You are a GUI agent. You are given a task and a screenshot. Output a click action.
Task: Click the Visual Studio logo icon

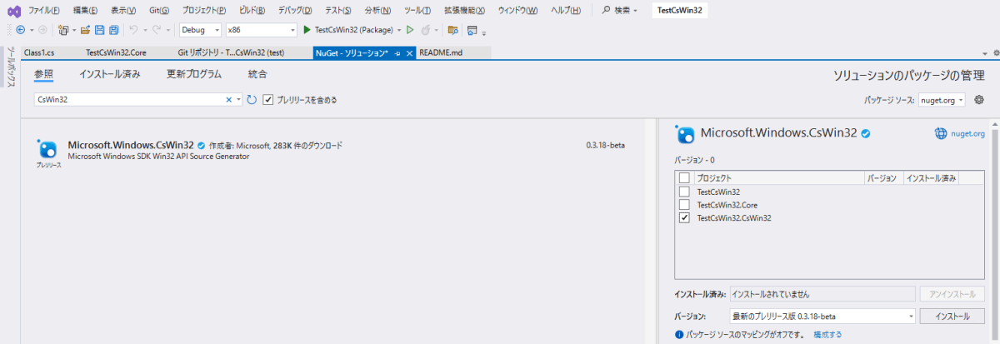13,10
